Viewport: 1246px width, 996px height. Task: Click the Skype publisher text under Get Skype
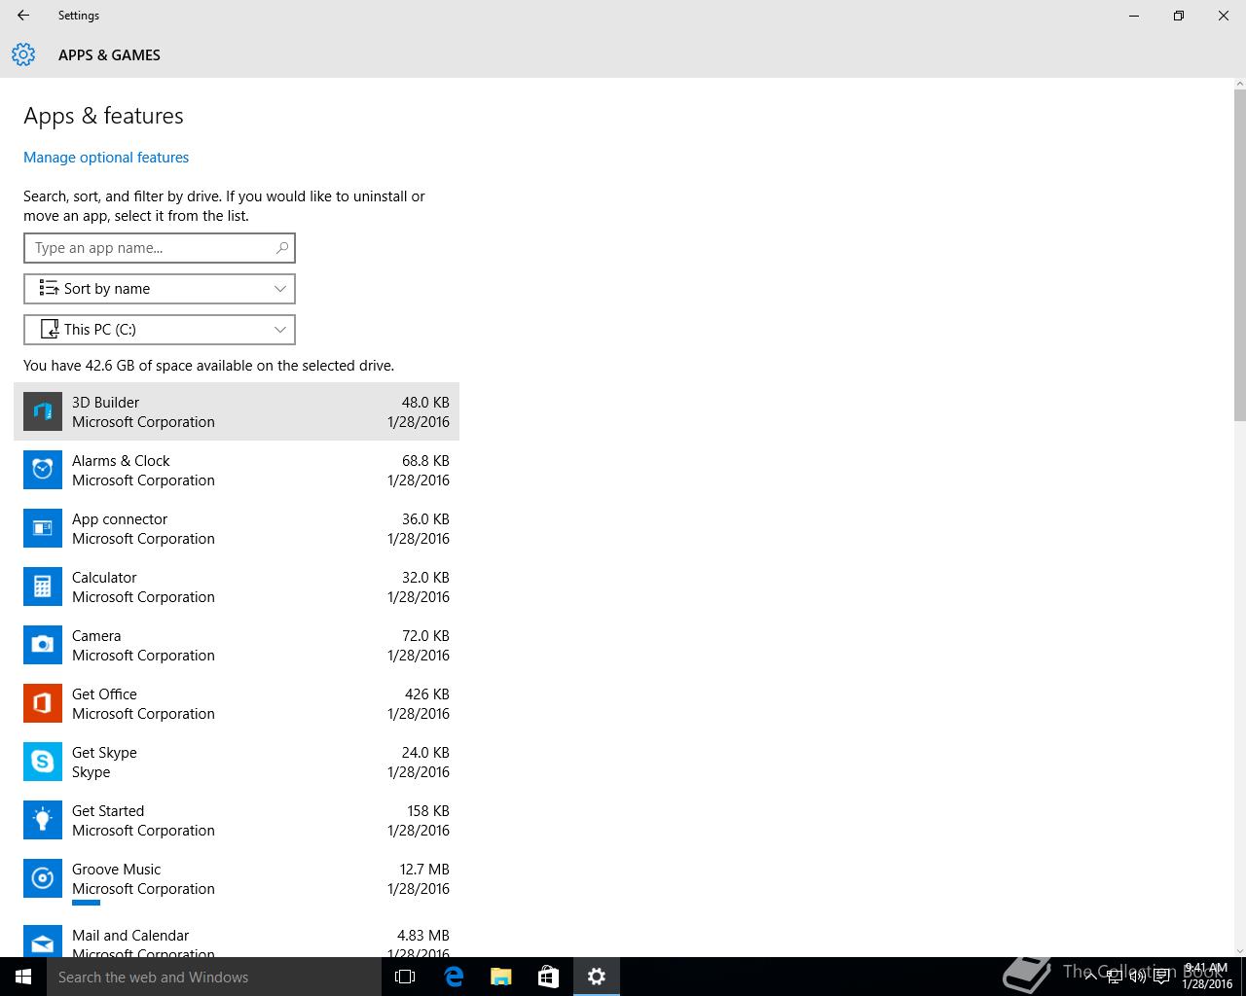click(x=91, y=772)
